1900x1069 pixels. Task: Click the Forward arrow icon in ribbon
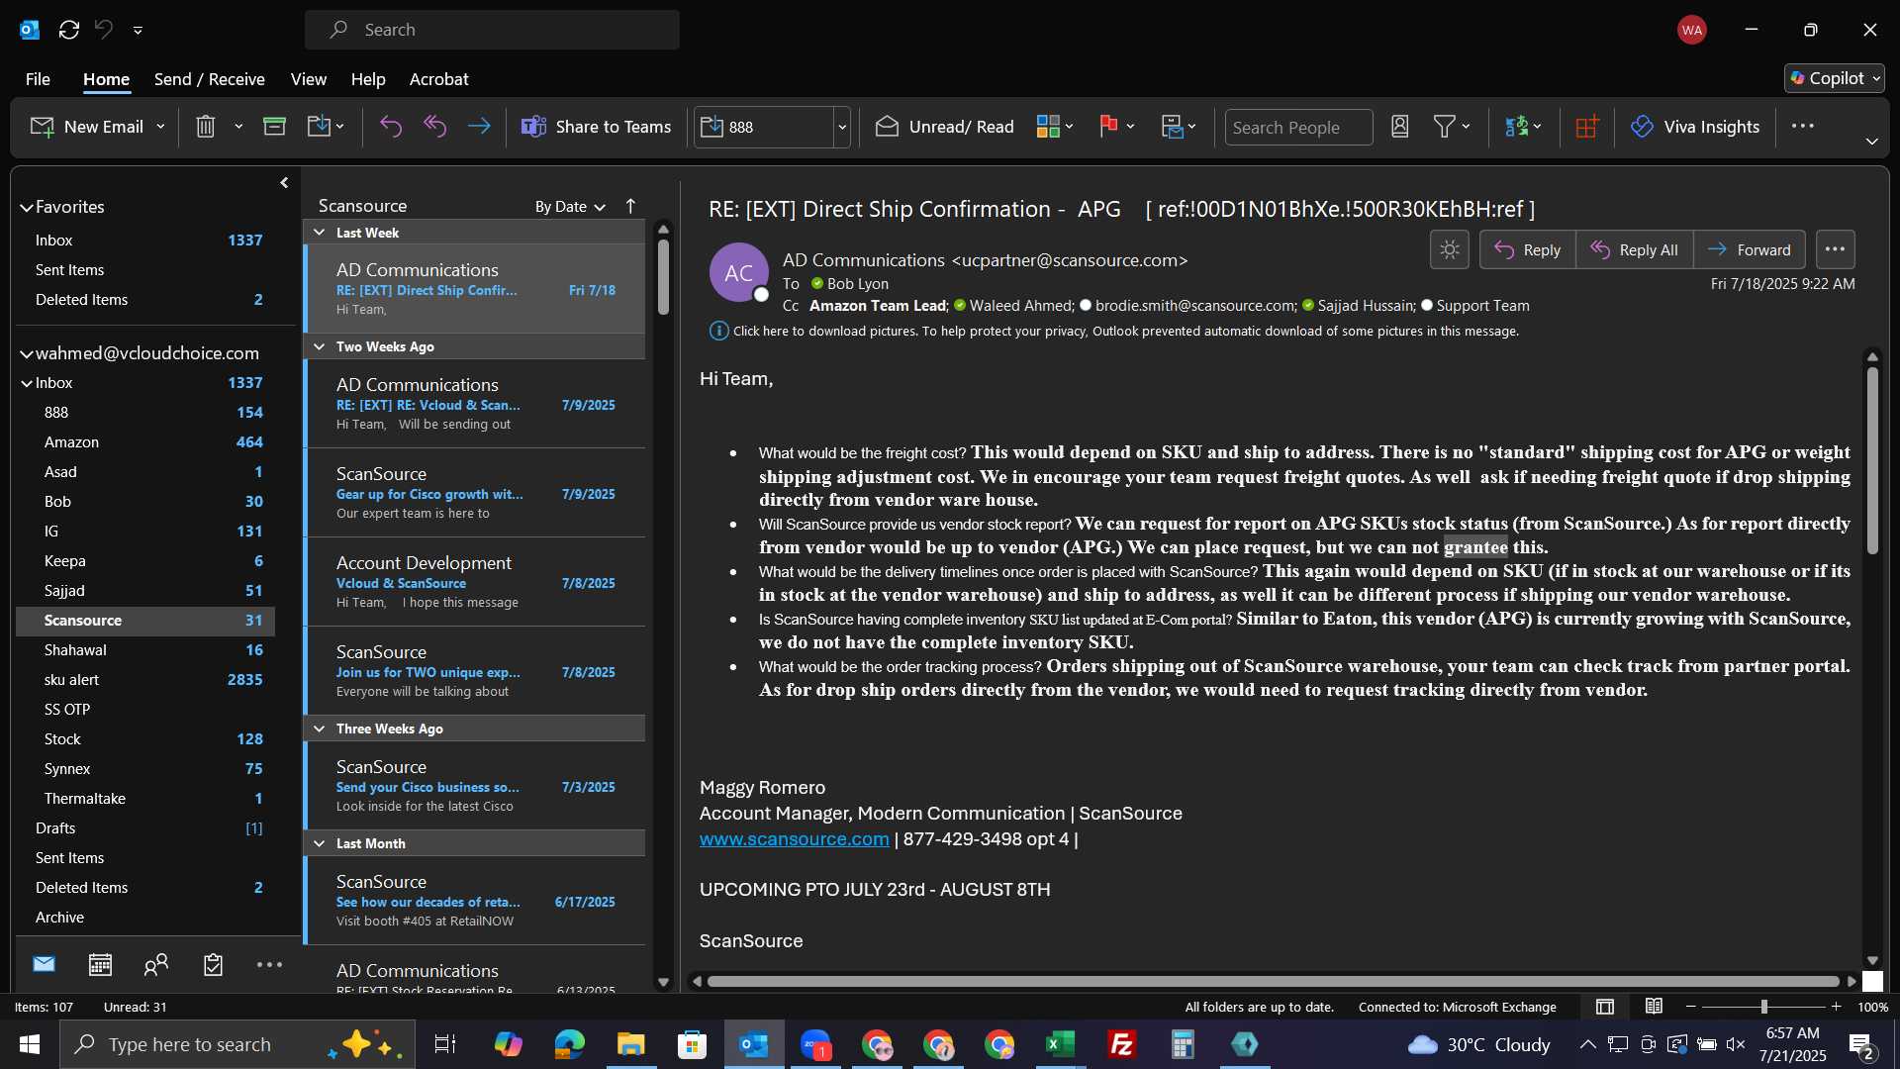[x=479, y=127]
